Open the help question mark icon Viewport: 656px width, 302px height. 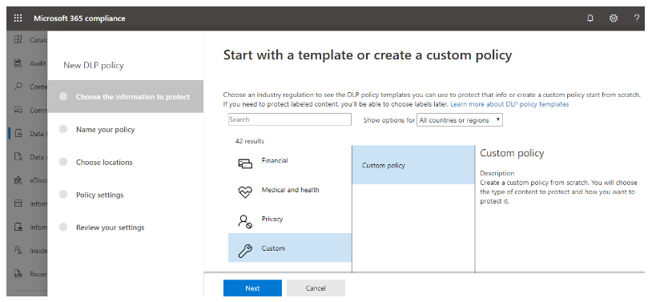click(636, 18)
